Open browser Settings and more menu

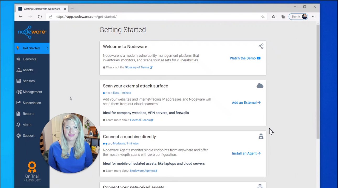(x=314, y=16)
